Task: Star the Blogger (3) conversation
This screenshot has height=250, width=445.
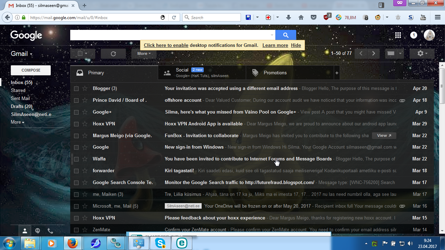Action: 85,89
